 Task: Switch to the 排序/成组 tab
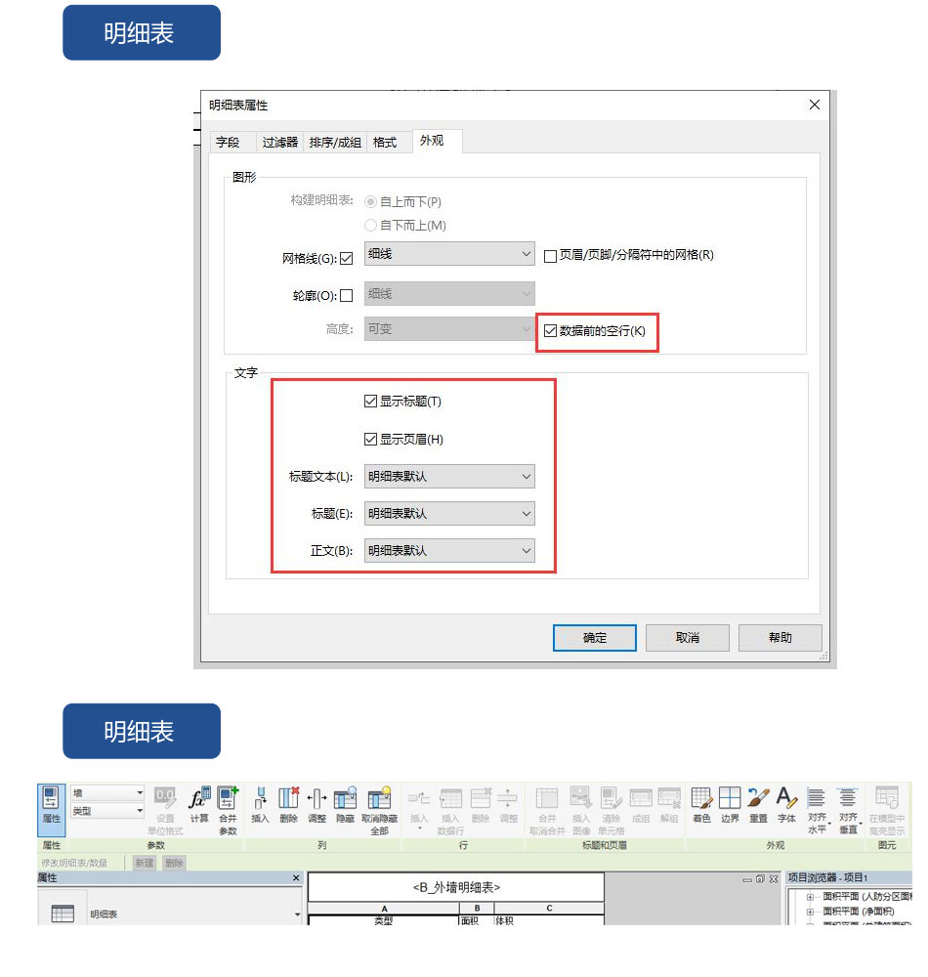point(335,143)
